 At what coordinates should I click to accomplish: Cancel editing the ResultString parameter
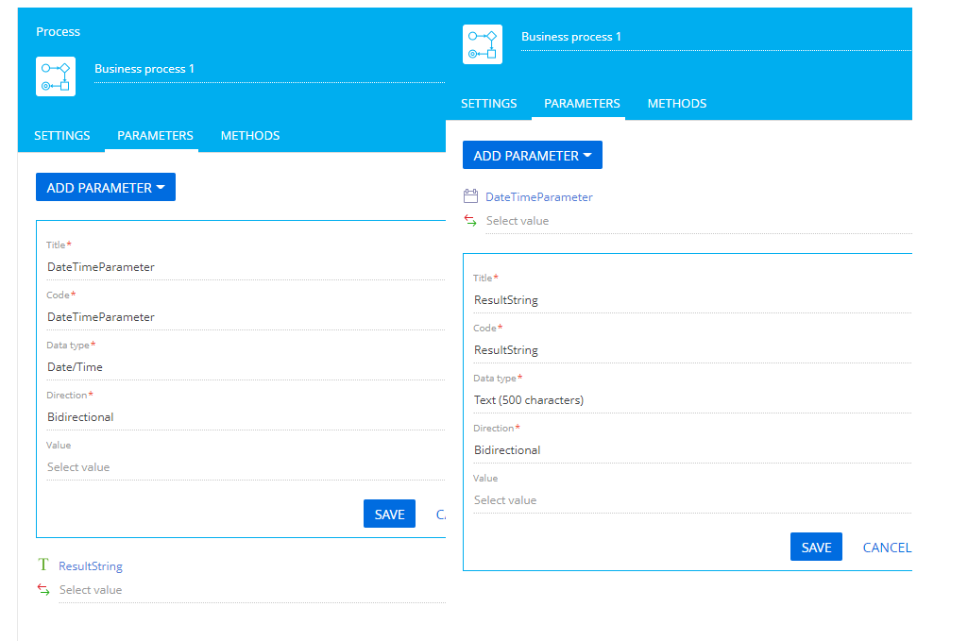click(x=887, y=548)
